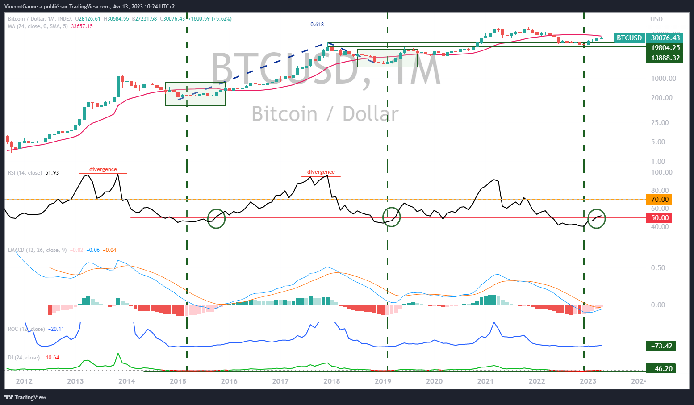The height and width of the screenshot is (405, 694).
Task: Click the DI (24, close) indicator label
Action: 23,358
